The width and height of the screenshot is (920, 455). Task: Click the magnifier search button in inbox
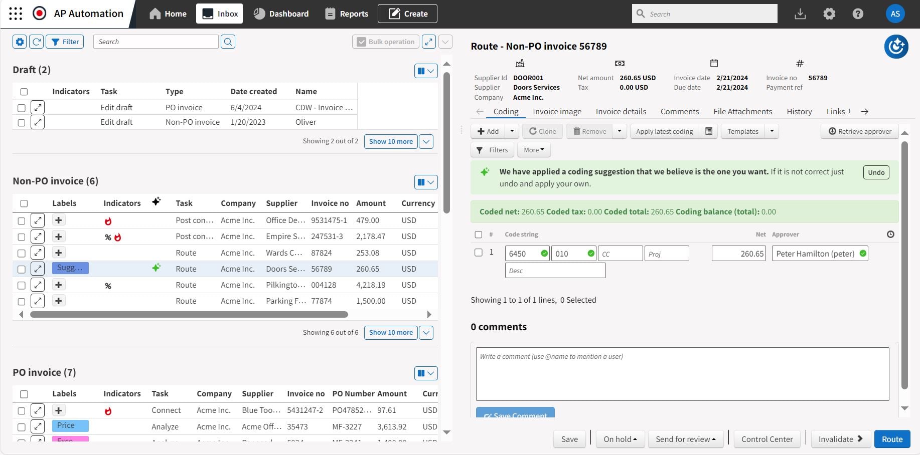coord(228,42)
